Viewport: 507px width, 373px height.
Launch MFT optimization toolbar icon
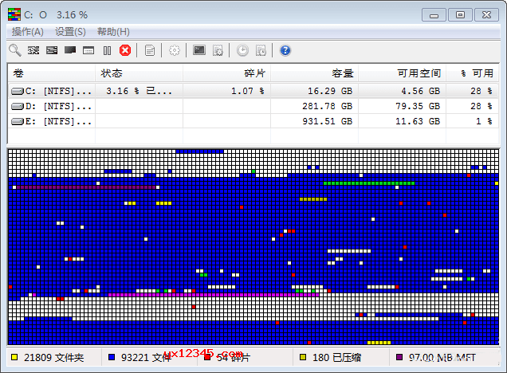click(88, 50)
